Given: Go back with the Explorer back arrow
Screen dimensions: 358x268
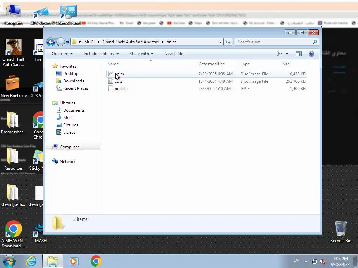Looking at the screenshot, I should (51, 42).
